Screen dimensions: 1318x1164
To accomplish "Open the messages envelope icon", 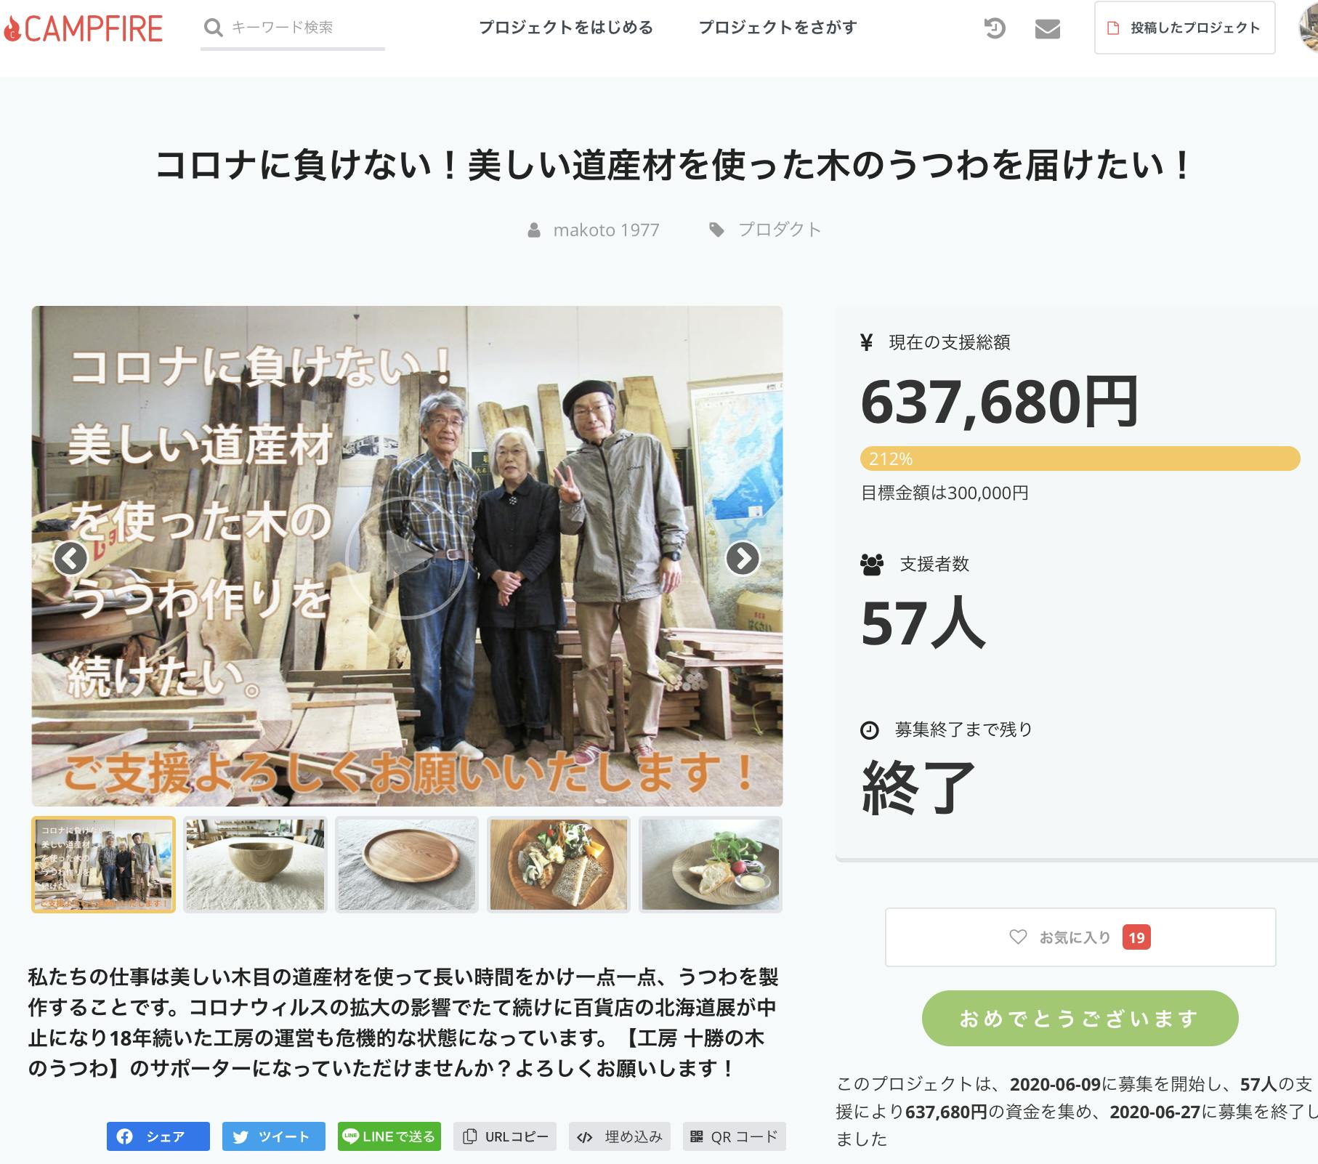I will point(1047,29).
